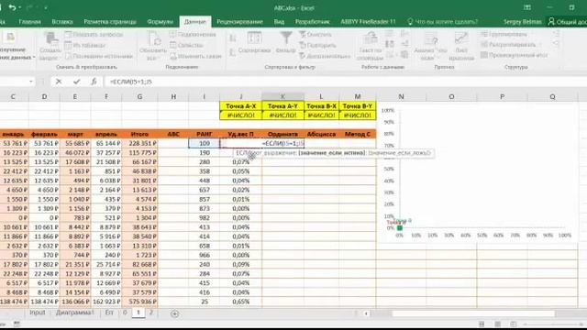
Task: Select column header K
Action: click(282, 96)
